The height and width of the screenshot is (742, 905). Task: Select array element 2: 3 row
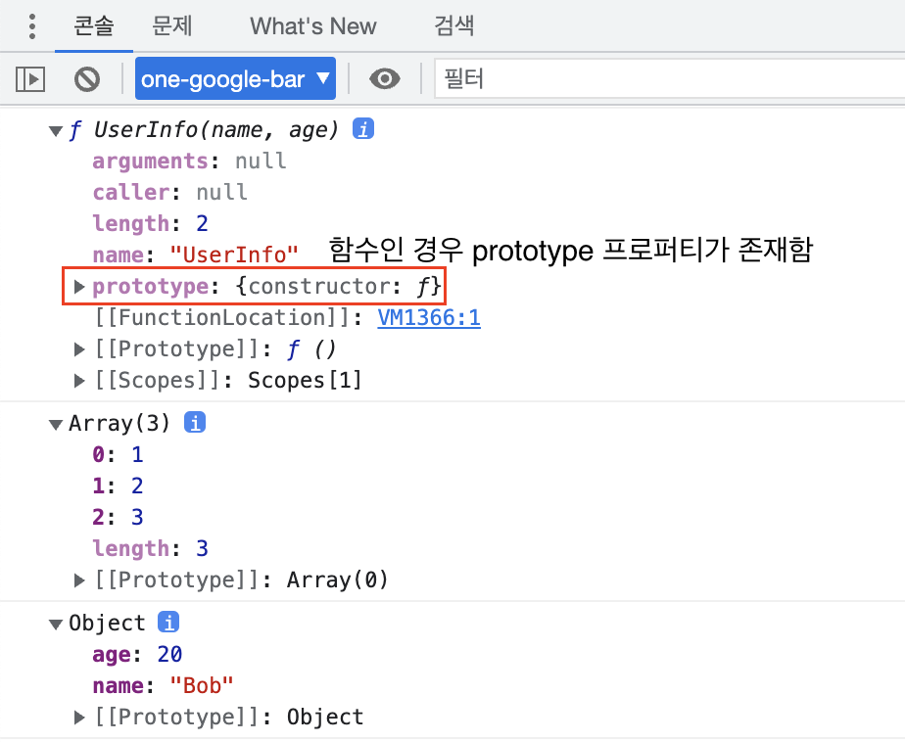(x=118, y=517)
